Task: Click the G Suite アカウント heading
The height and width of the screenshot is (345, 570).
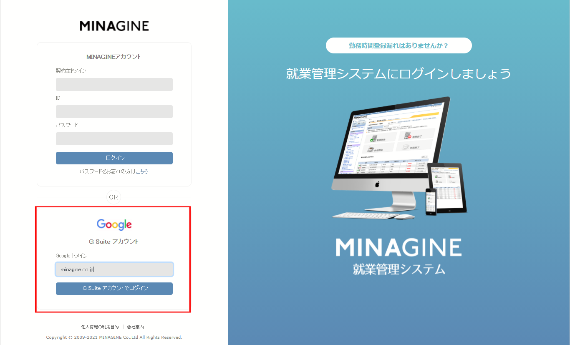Action: [114, 242]
